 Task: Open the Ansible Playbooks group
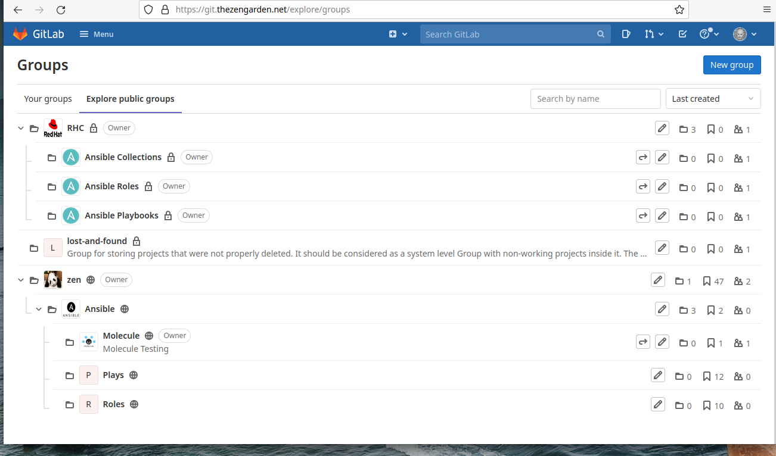[x=122, y=215]
